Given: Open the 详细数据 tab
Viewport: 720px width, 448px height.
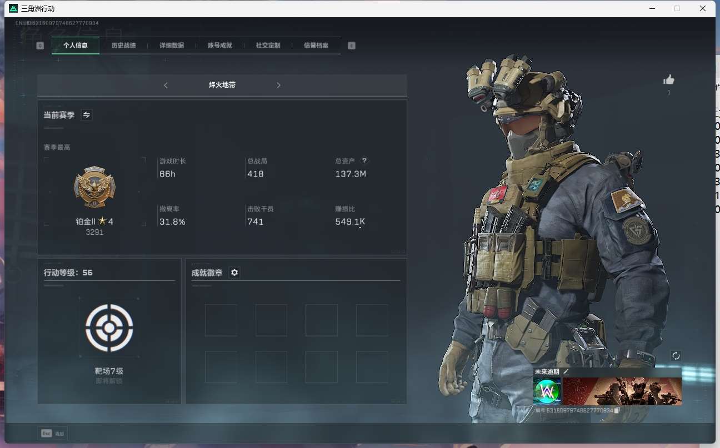Looking at the screenshot, I should point(172,46).
